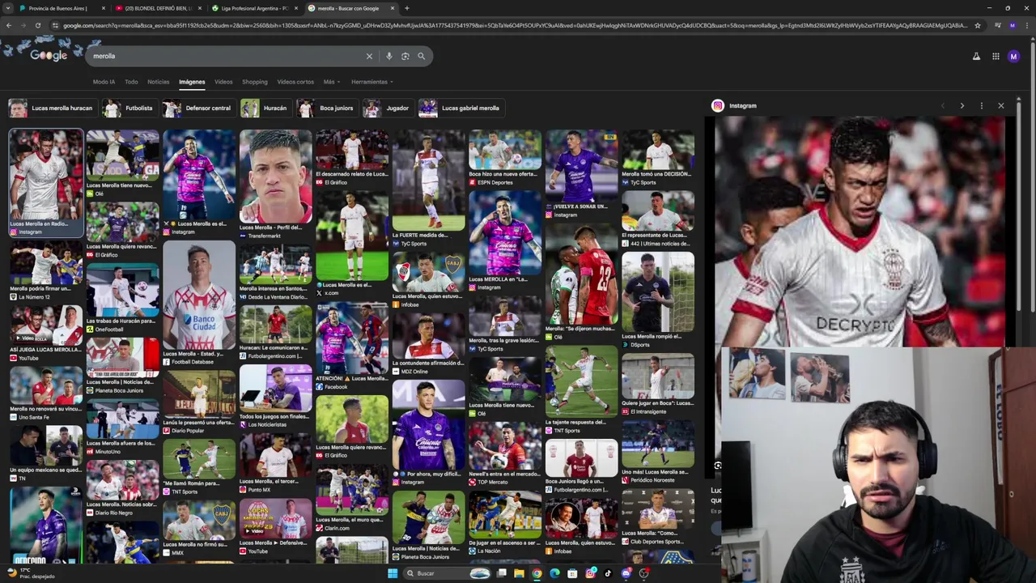This screenshot has height=583, width=1036.
Task: Start voice search with the microphone icon
Action: click(389, 56)
